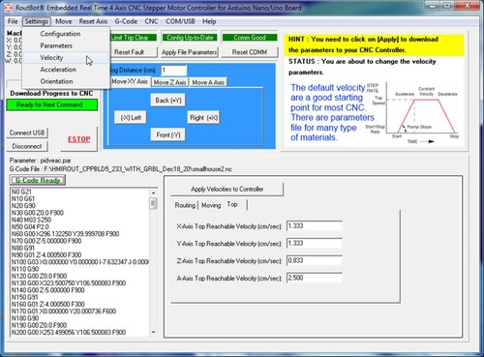Choose Configuration from Settings menu
Viewport: 484px width, 357px height.
(x=60, y=34)
